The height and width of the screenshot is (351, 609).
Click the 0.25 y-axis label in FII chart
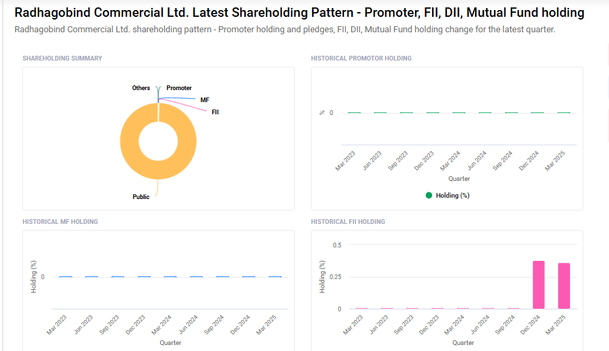point(336,277)
